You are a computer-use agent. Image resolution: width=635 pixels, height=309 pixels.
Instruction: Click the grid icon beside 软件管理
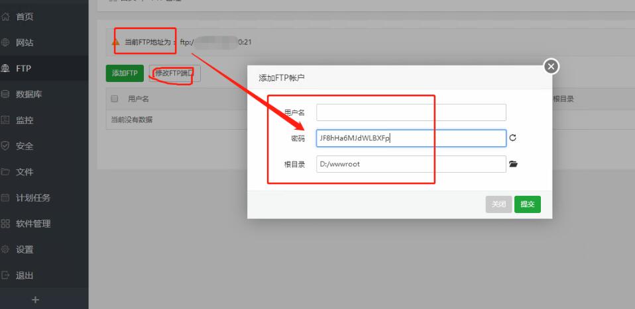point(5,224)
